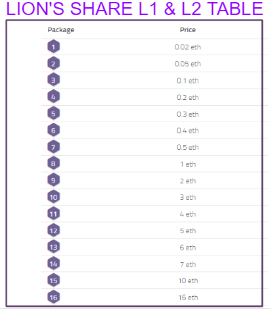Select the 6 eth price cell

click(x=188, y=248)
